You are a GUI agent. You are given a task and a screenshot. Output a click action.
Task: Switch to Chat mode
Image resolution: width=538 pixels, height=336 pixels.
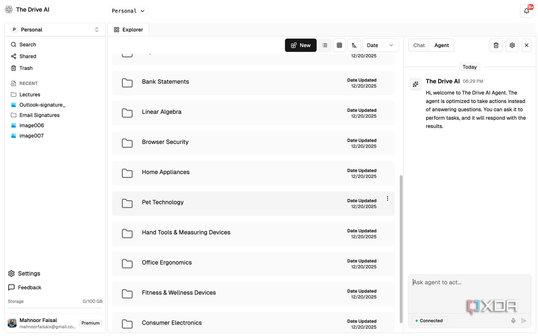click(x=419, y=45)
